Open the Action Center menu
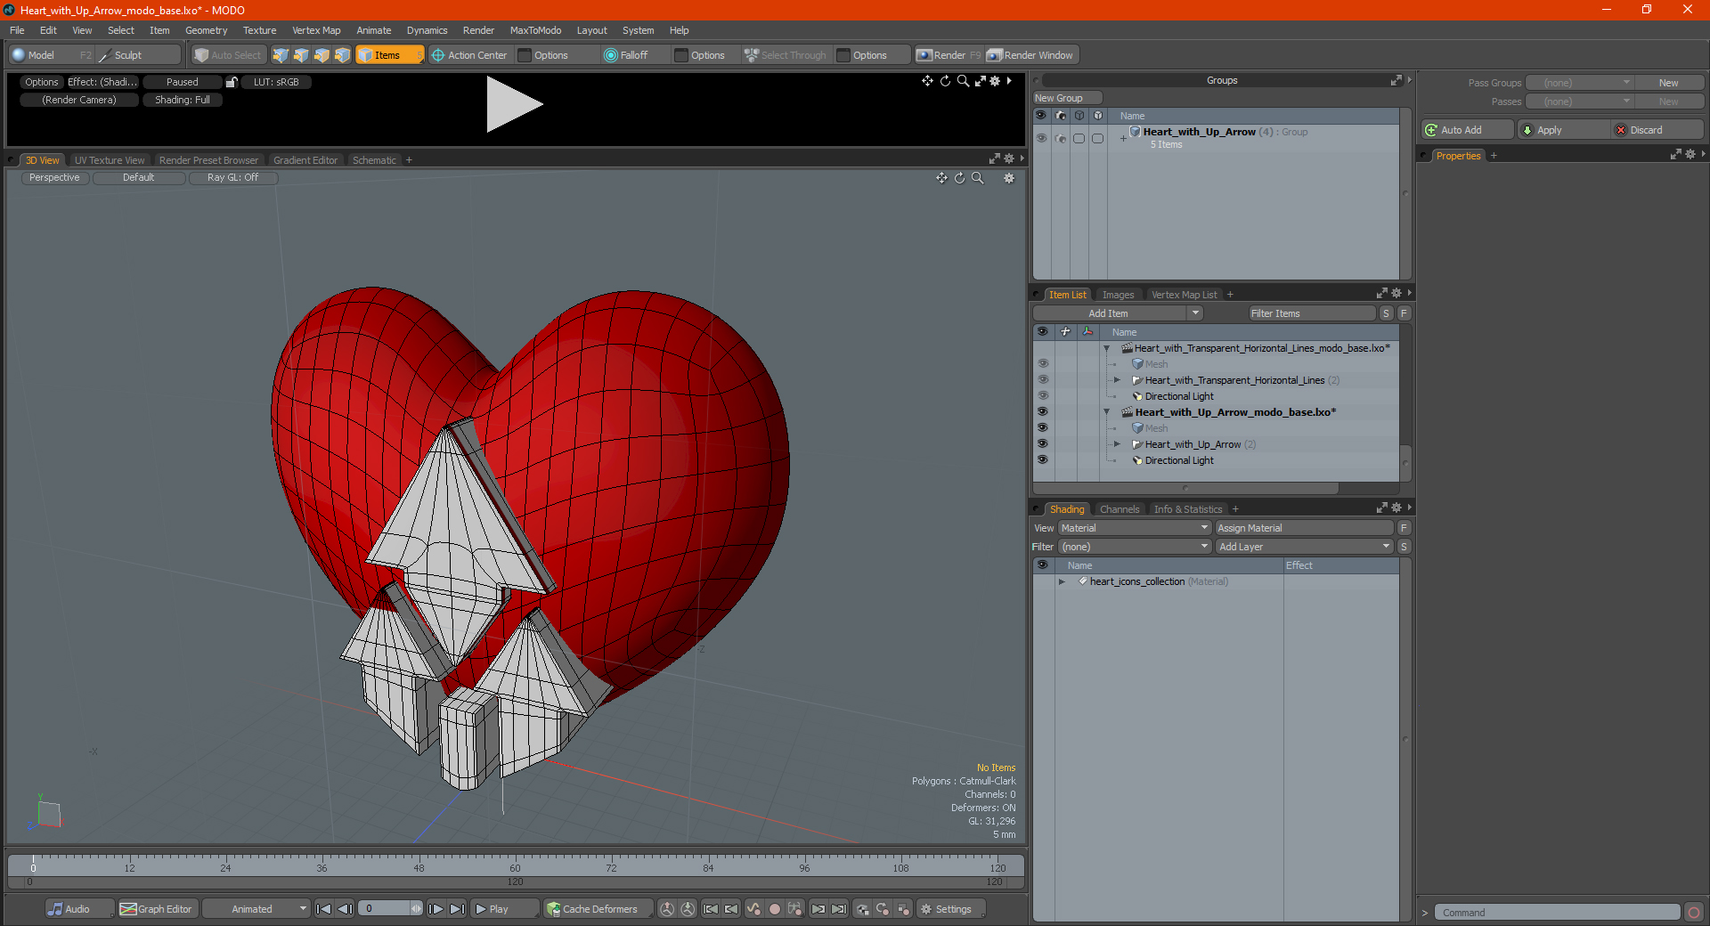 point(469,55)
